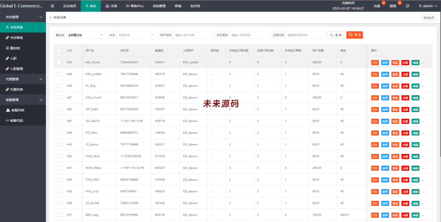This screenshot has width=441, height=222.
Task: Go to 后台首页 tab
Action: [x=70, y=6]
